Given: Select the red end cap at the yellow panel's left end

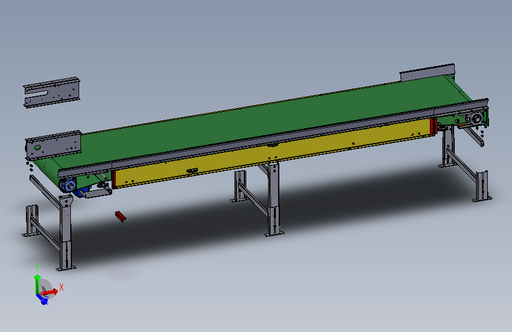Looking at the screenshot, I should point(113,180).
